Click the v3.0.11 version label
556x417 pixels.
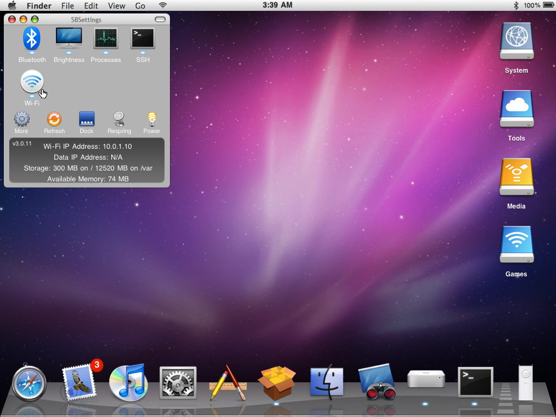22,143
